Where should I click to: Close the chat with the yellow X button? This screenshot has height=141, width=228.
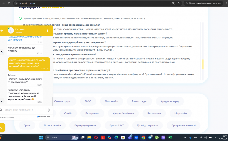(1, 128)
